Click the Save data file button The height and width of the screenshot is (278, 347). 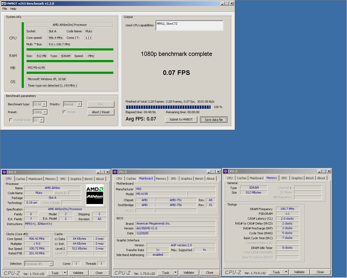[x=214, y=120]
